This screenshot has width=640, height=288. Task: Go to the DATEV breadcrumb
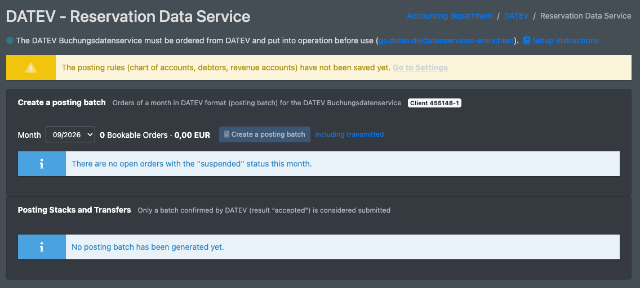point(516,16)
